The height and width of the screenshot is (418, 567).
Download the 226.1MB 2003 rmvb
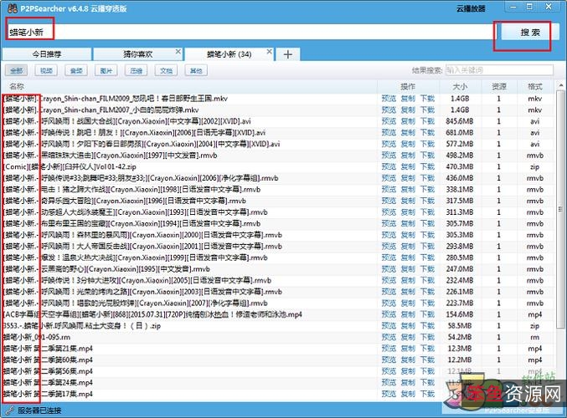[427, 292]
